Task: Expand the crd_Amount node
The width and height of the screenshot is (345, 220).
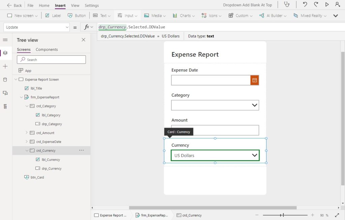Action: (x=27, y=133)
